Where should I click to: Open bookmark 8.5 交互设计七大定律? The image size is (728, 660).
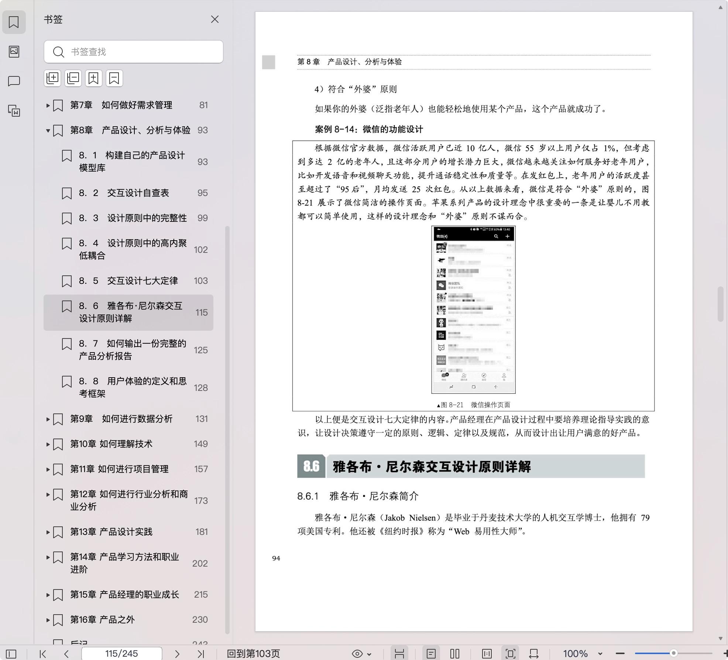coord(128,281)
